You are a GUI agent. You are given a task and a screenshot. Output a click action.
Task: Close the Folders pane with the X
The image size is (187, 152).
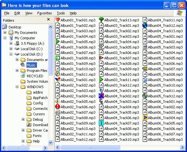click(48, 19)
